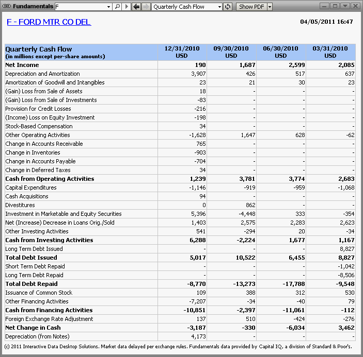Click the Other Financing Activities value -7,207
The image size is (363, 357).
coord(197,301)
